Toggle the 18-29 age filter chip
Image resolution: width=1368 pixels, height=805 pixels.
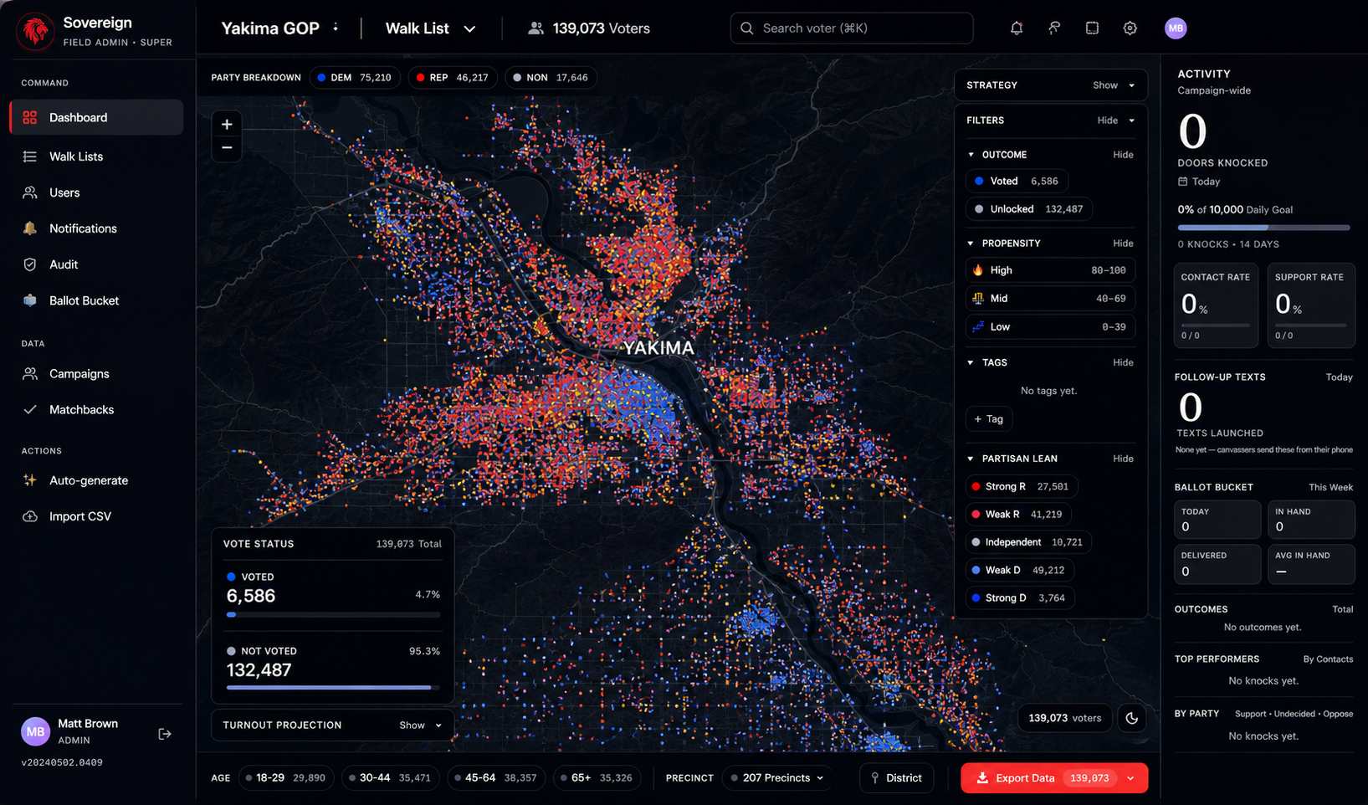pos(286,778)
